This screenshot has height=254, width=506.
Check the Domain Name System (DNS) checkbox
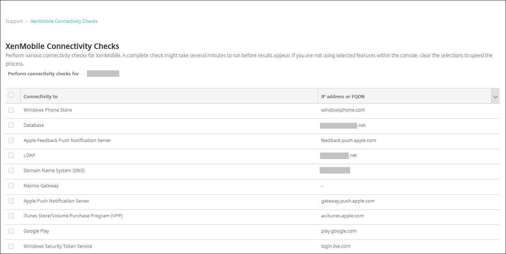coord(11,171)
